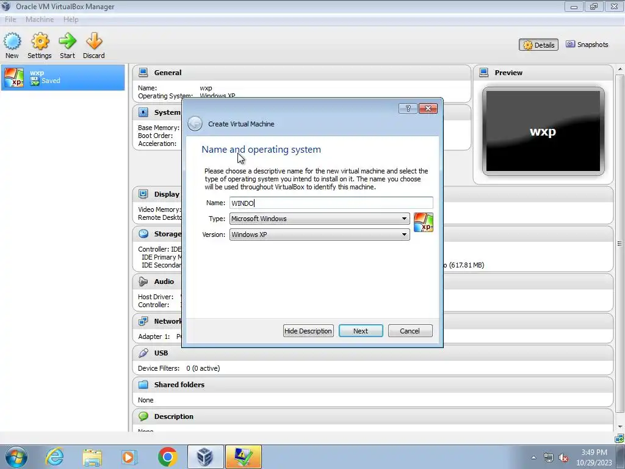Cancel the Create Virtual Machine dialog
Screen dimensions: 625x469
click(410, 330)
